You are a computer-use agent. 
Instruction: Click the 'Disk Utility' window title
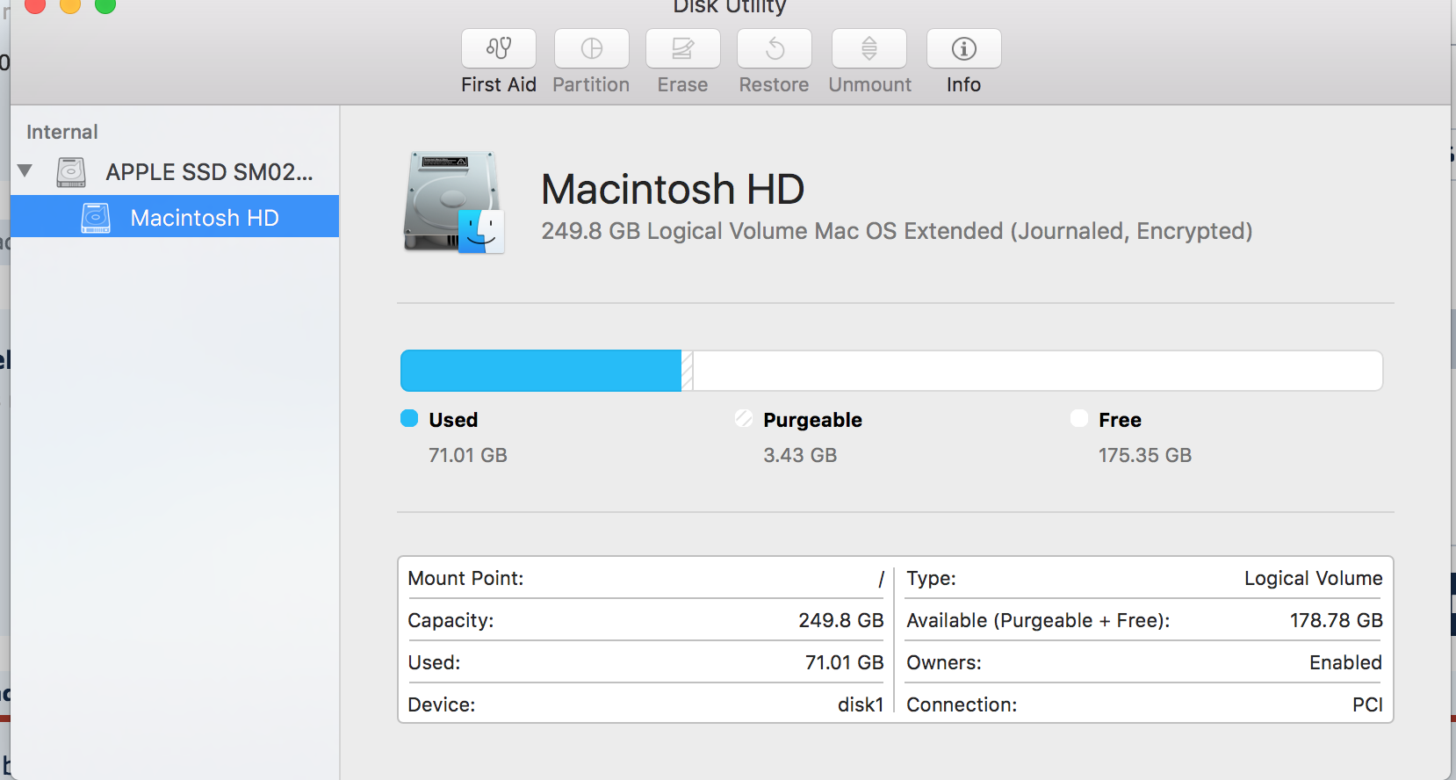point(730,7)
